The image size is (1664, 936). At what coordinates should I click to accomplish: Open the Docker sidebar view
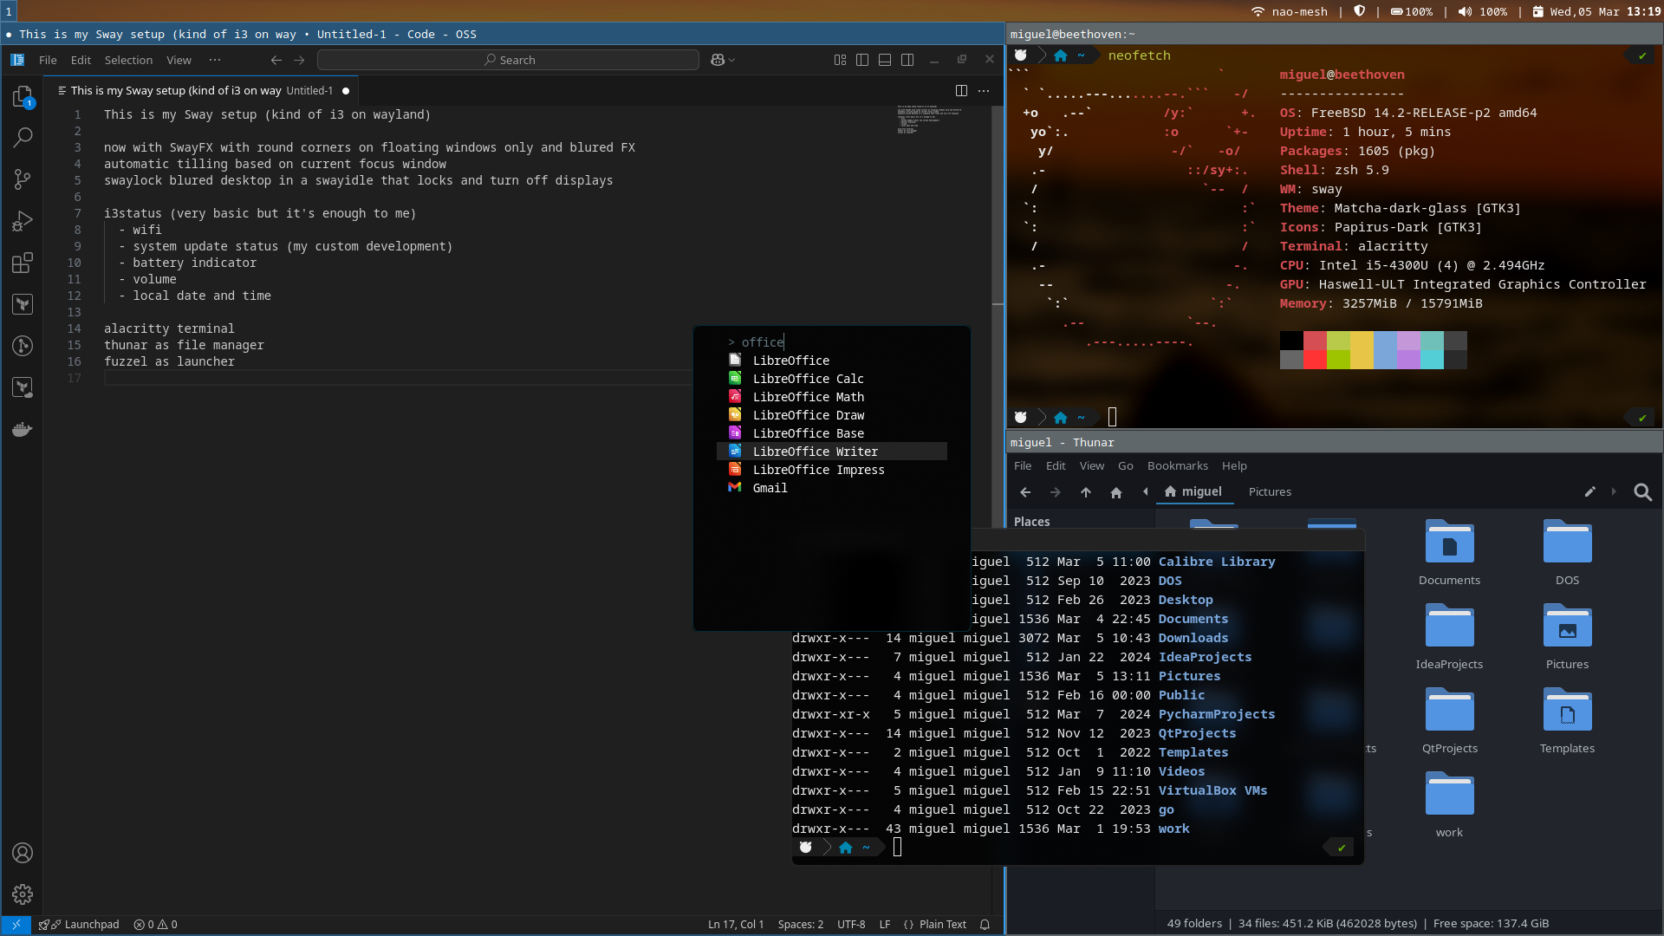pos(23,429)
